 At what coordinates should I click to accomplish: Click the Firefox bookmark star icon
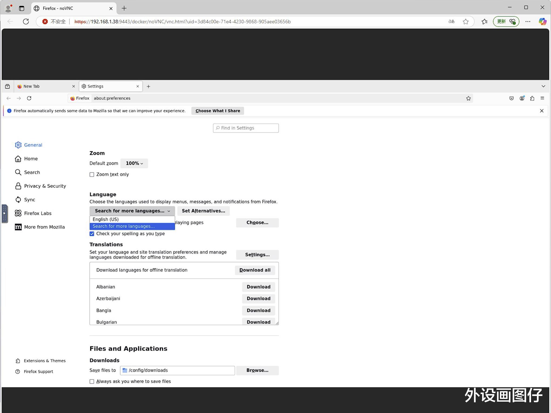468,99
